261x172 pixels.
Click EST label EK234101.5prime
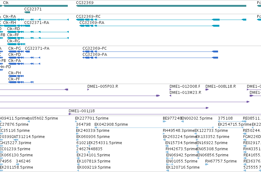tap(93, 155)
